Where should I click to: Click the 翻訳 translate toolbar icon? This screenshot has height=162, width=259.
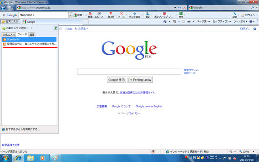(x=148, y=15)
